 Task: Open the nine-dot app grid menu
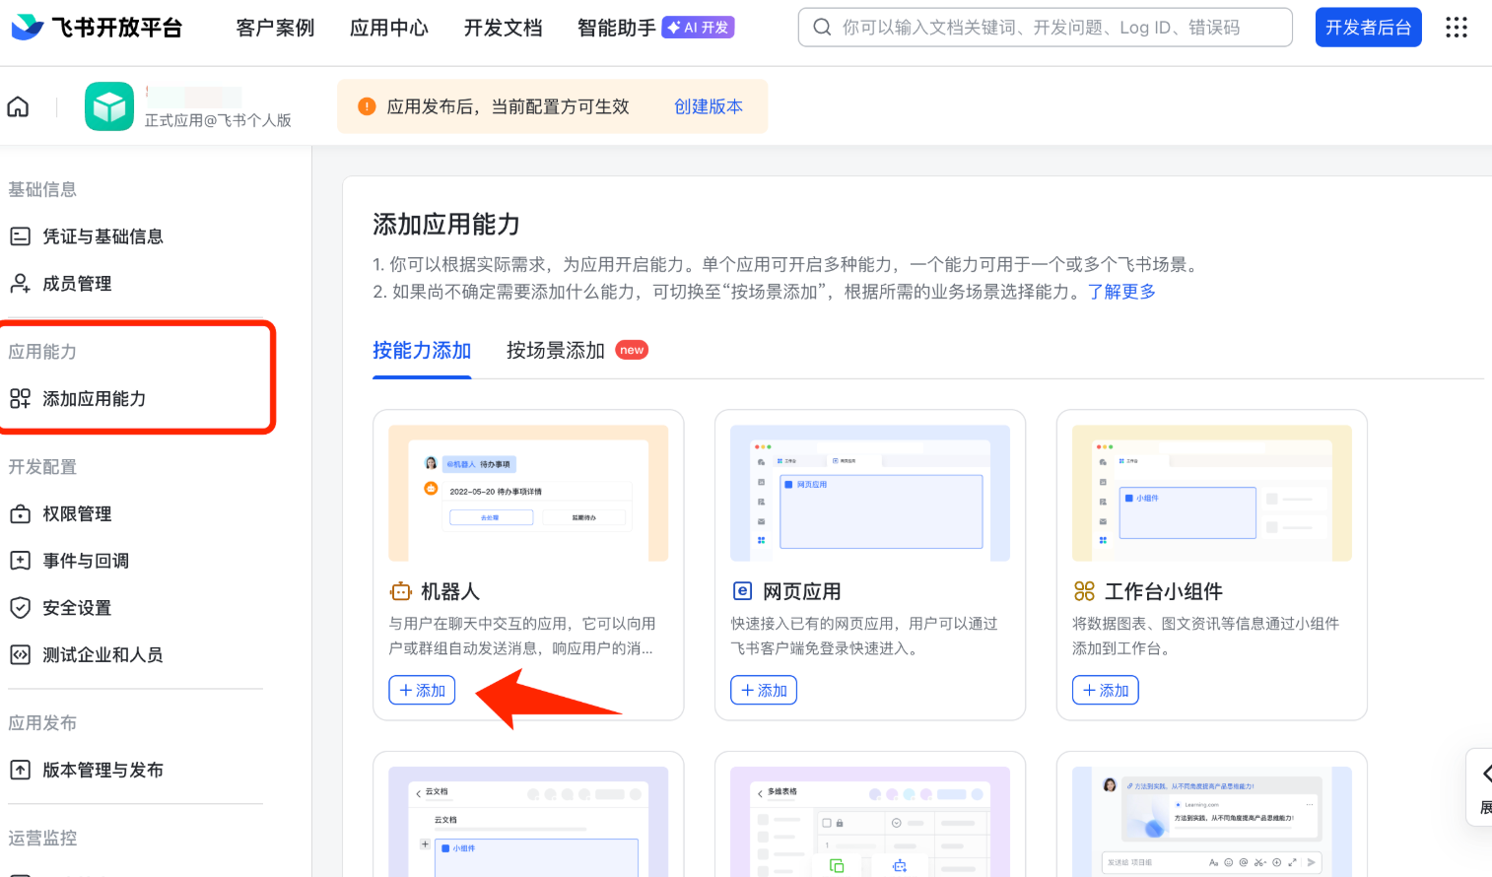click(1457, 28)
